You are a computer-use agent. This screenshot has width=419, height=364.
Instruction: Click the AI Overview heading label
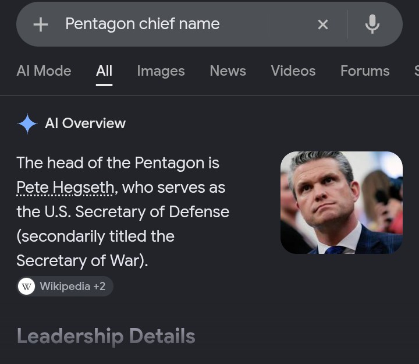pos(85,123)
